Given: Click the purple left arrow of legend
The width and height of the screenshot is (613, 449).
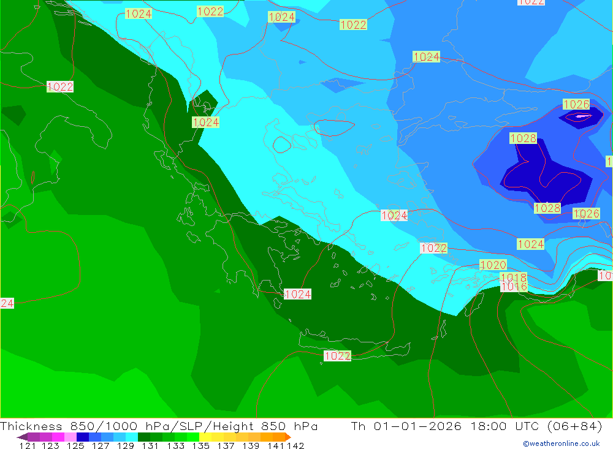Looking at the screenshot, I should 22,437.
